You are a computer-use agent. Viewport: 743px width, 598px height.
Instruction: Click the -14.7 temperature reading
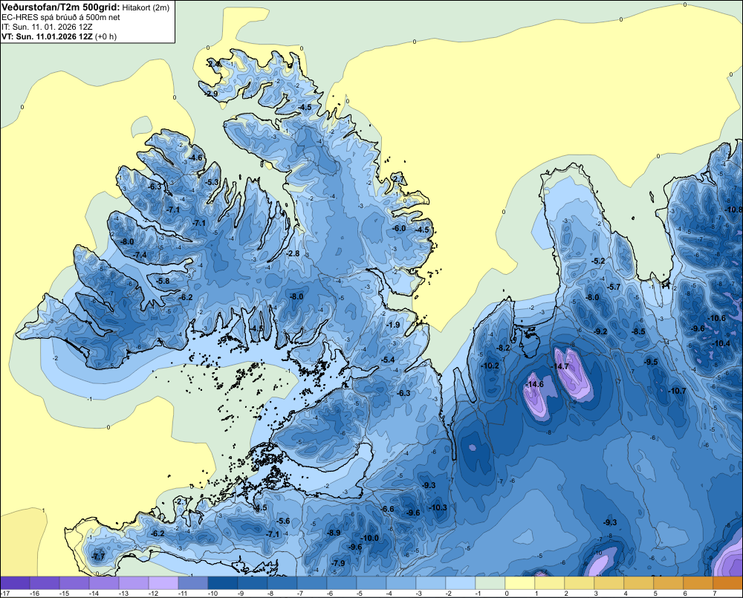[560, 367]
